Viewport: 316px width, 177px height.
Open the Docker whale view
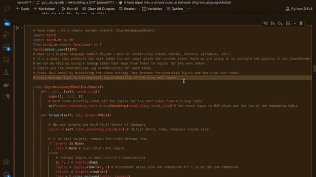tap(6, 85)
